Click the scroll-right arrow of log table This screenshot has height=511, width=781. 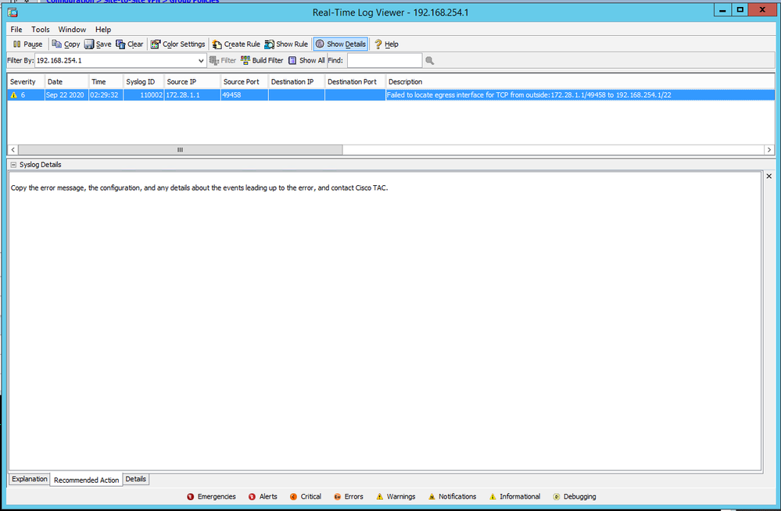[769, 149]
